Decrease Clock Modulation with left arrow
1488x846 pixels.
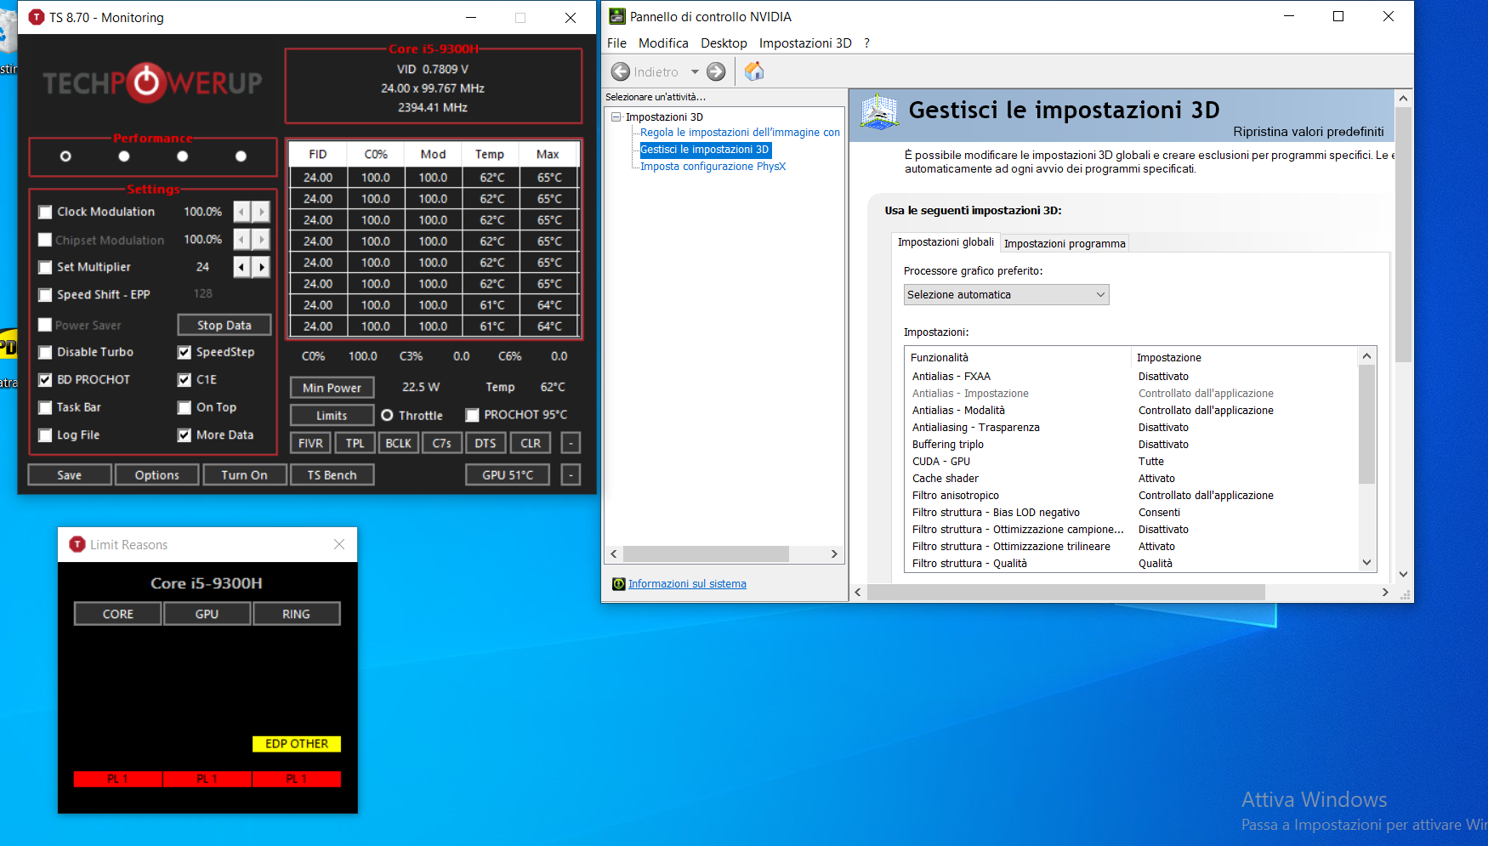click(241, 212)
